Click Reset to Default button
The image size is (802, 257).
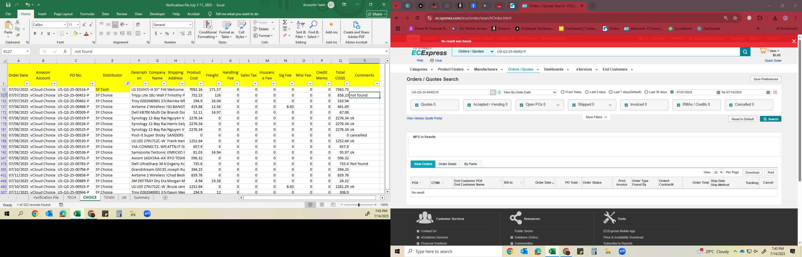743,119
